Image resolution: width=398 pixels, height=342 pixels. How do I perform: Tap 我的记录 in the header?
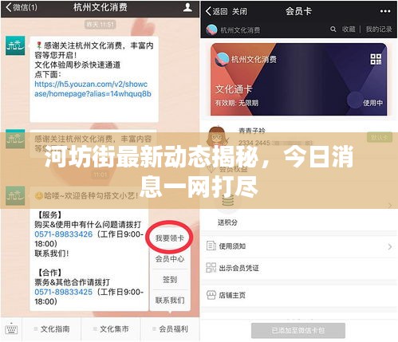(379, 29)
